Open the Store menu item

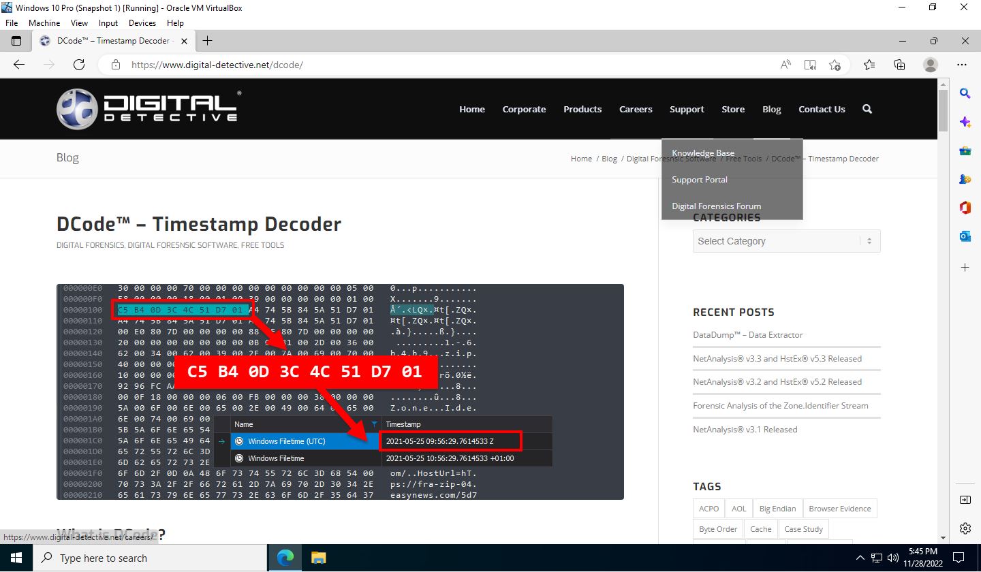(733, 109)
